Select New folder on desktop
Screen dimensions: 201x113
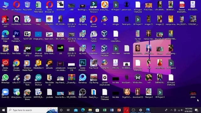[16, 50]
